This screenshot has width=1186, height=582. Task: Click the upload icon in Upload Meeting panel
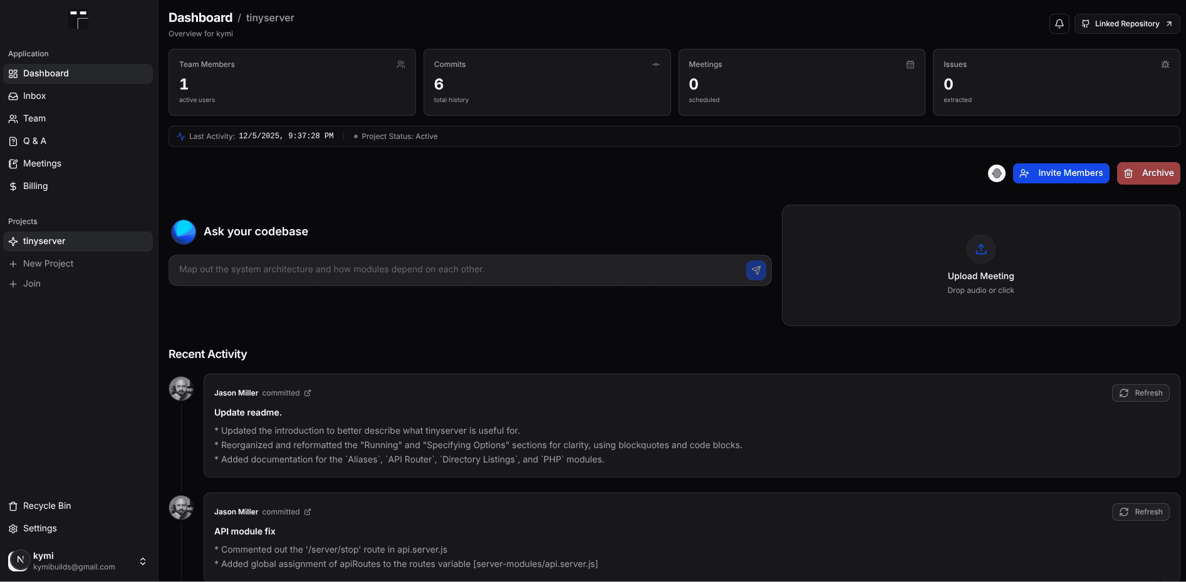pos(981,248)
